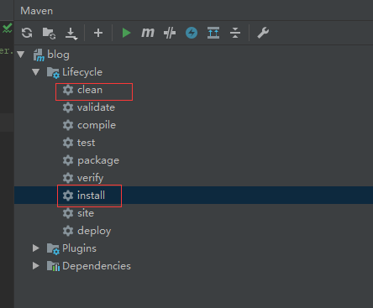Select the site lifecycle goal

tap(86, 213)
